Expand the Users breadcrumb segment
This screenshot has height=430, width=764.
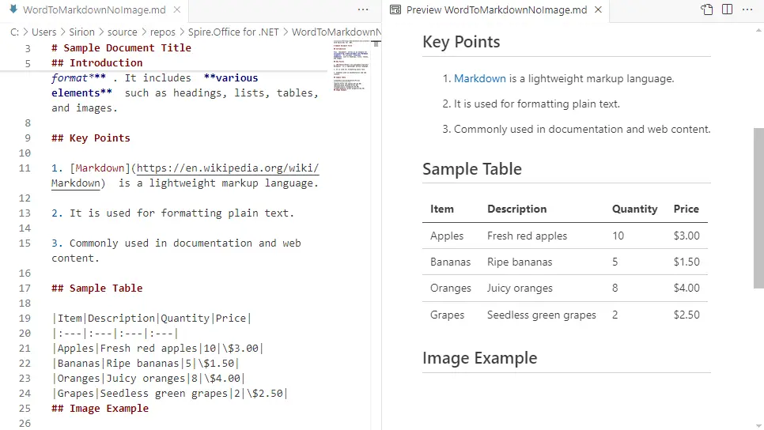coord(44,32)
